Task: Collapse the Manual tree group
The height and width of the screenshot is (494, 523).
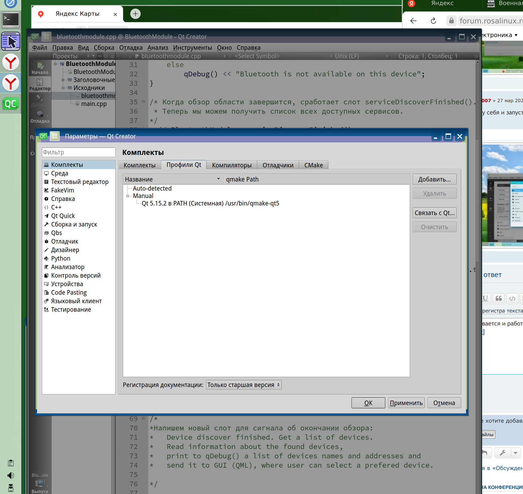Action: (x=128, y=196)
